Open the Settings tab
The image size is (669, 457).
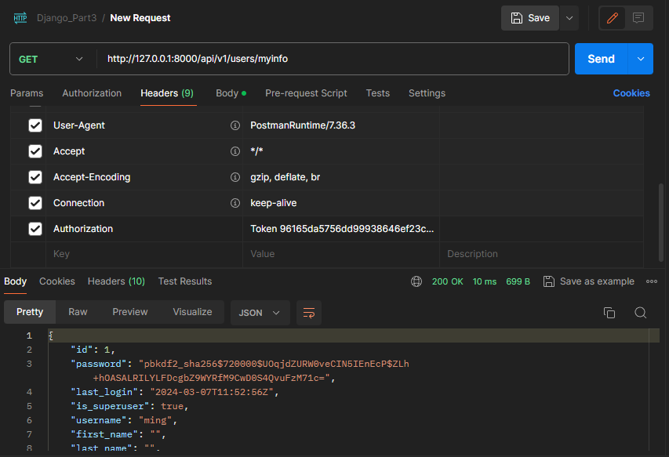[427, 93]
